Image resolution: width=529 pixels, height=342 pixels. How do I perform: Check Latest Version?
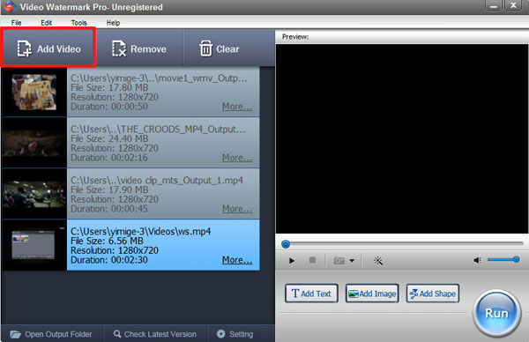(x=155, y=334)
